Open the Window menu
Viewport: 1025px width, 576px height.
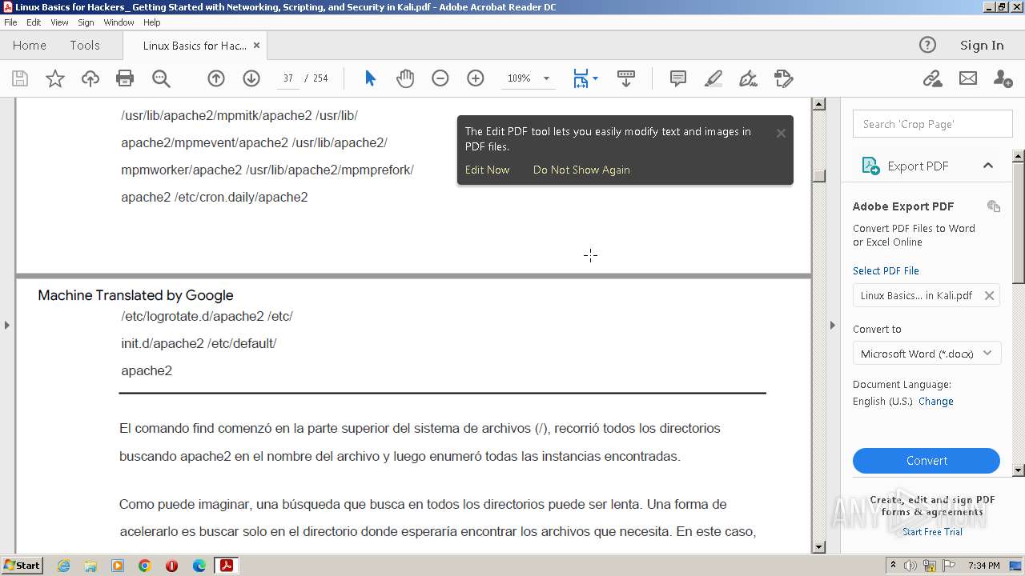click(119, 22)
